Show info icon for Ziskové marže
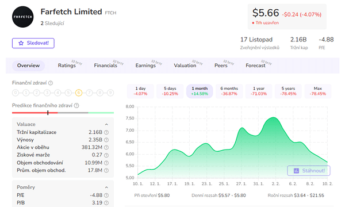The image size is (345, 207). click(x=106, y=155)
